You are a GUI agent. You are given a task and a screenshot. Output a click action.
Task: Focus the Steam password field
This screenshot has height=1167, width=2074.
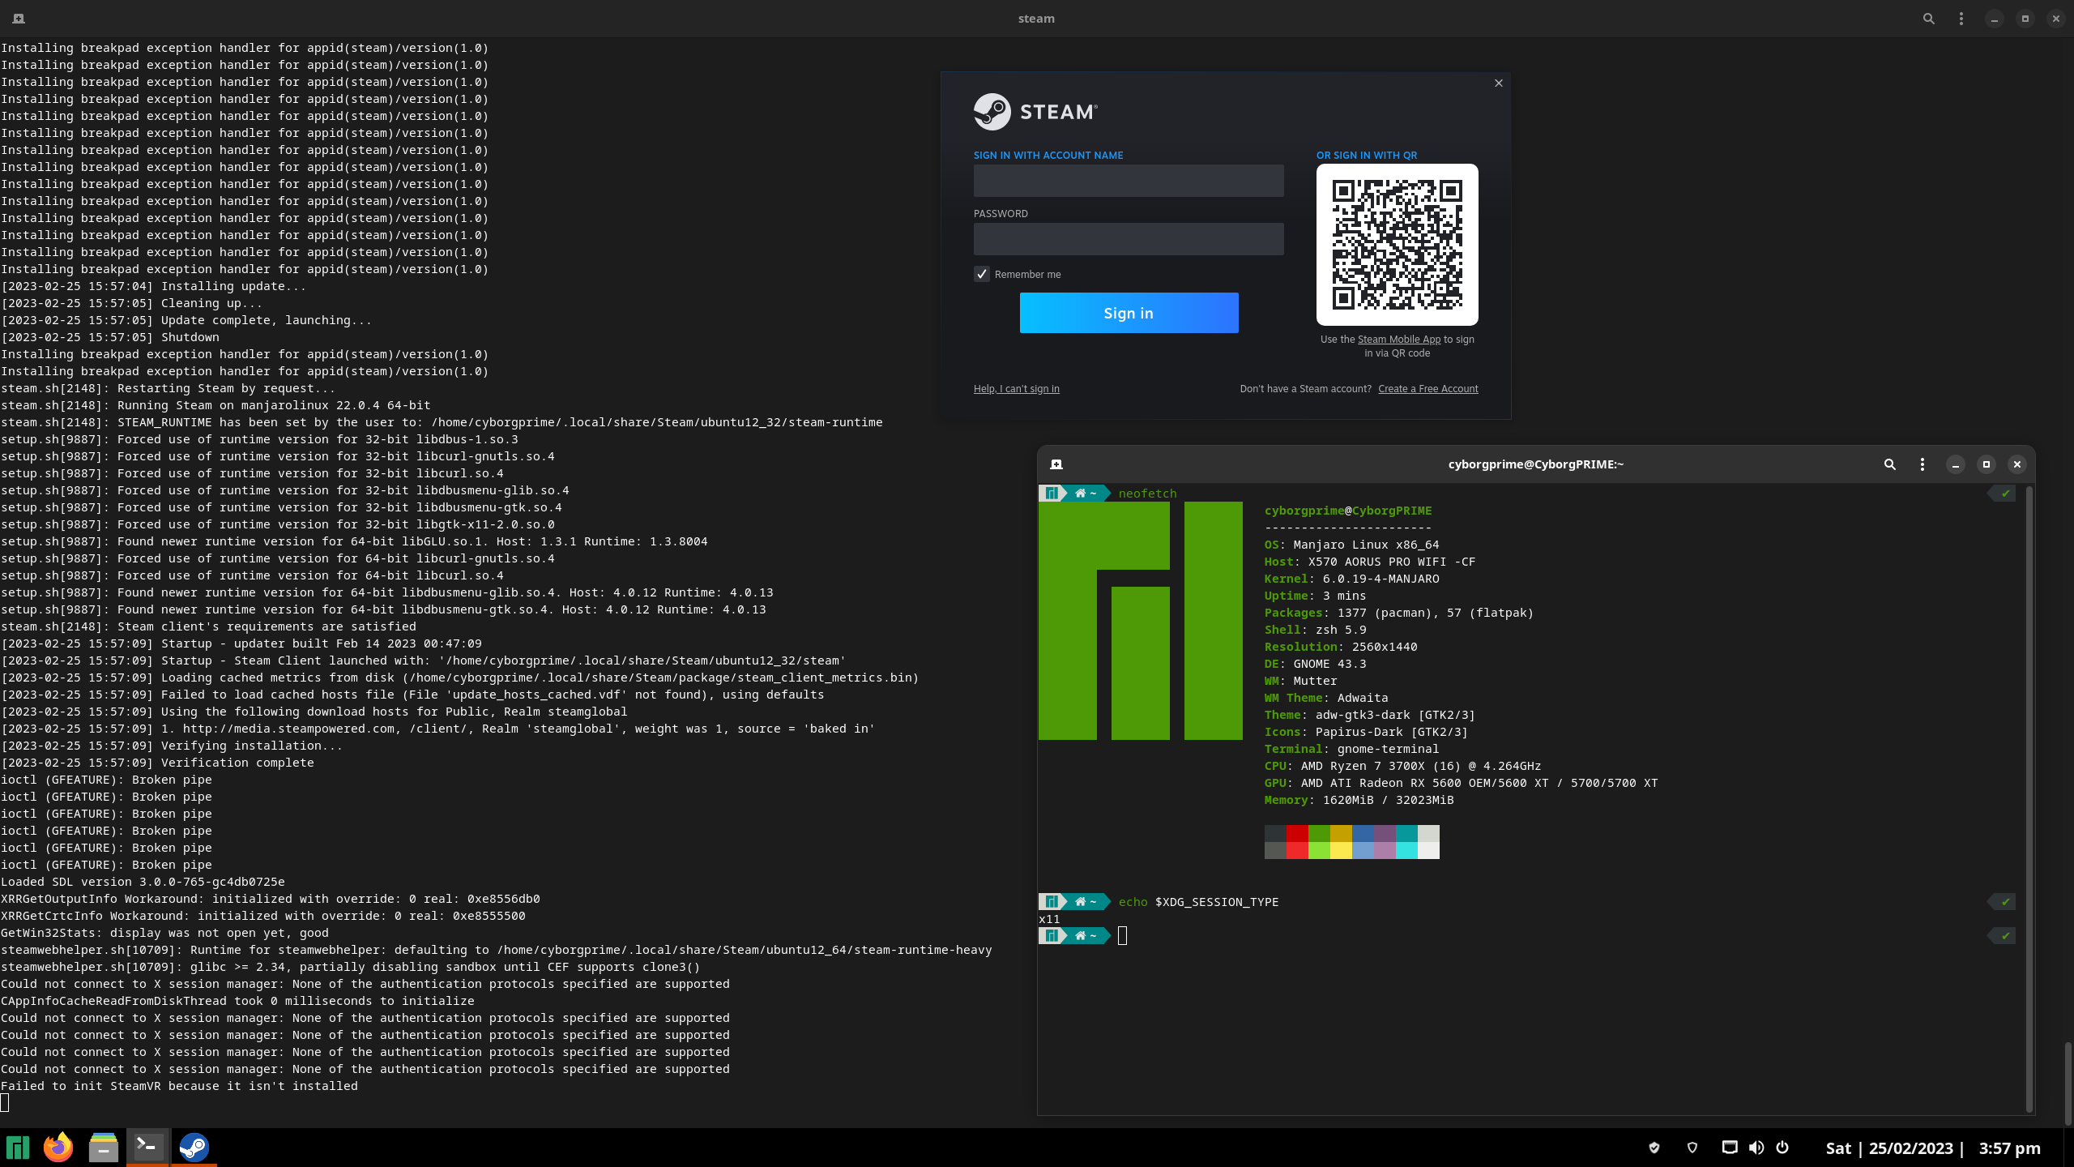pyautogui.click(x=1129, y=239)
